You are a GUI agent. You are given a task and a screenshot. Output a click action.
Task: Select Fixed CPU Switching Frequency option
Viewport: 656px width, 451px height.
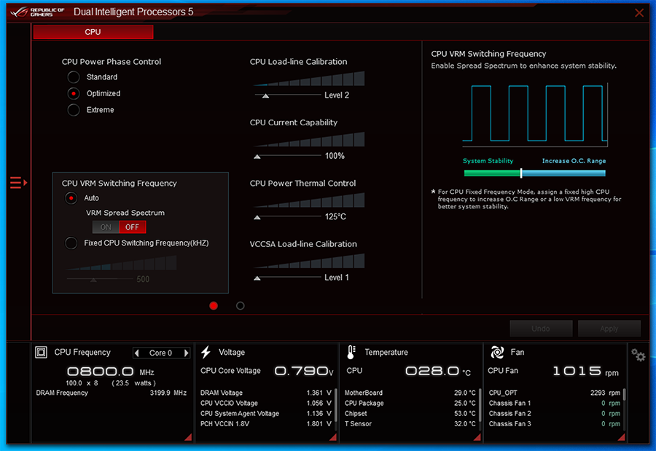click(71, 243)
